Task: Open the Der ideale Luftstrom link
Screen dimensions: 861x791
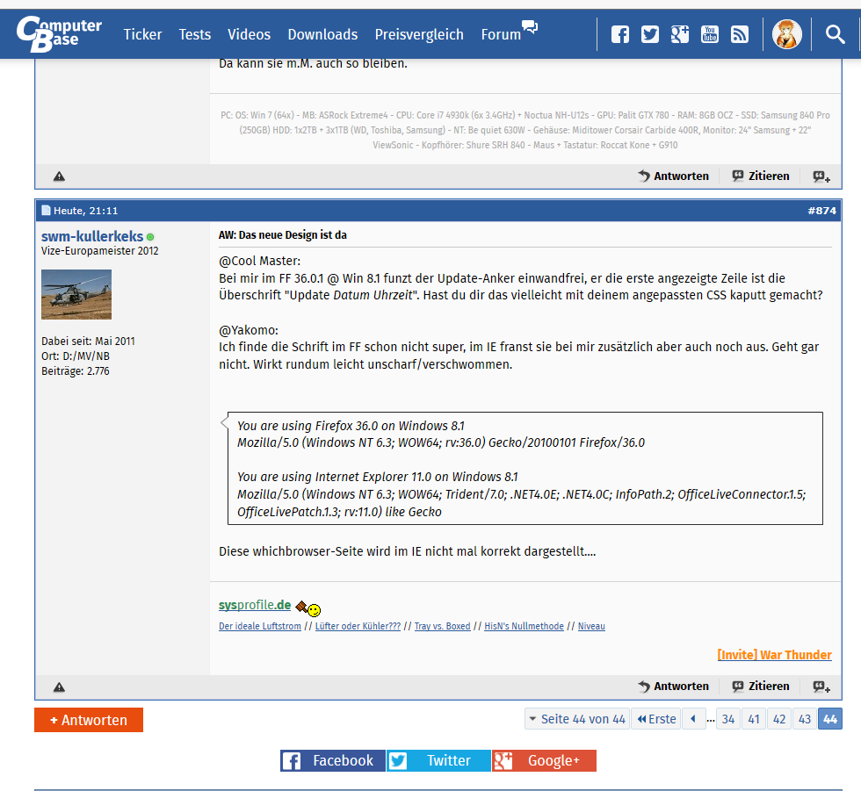Action: click(x=260, y=627)
